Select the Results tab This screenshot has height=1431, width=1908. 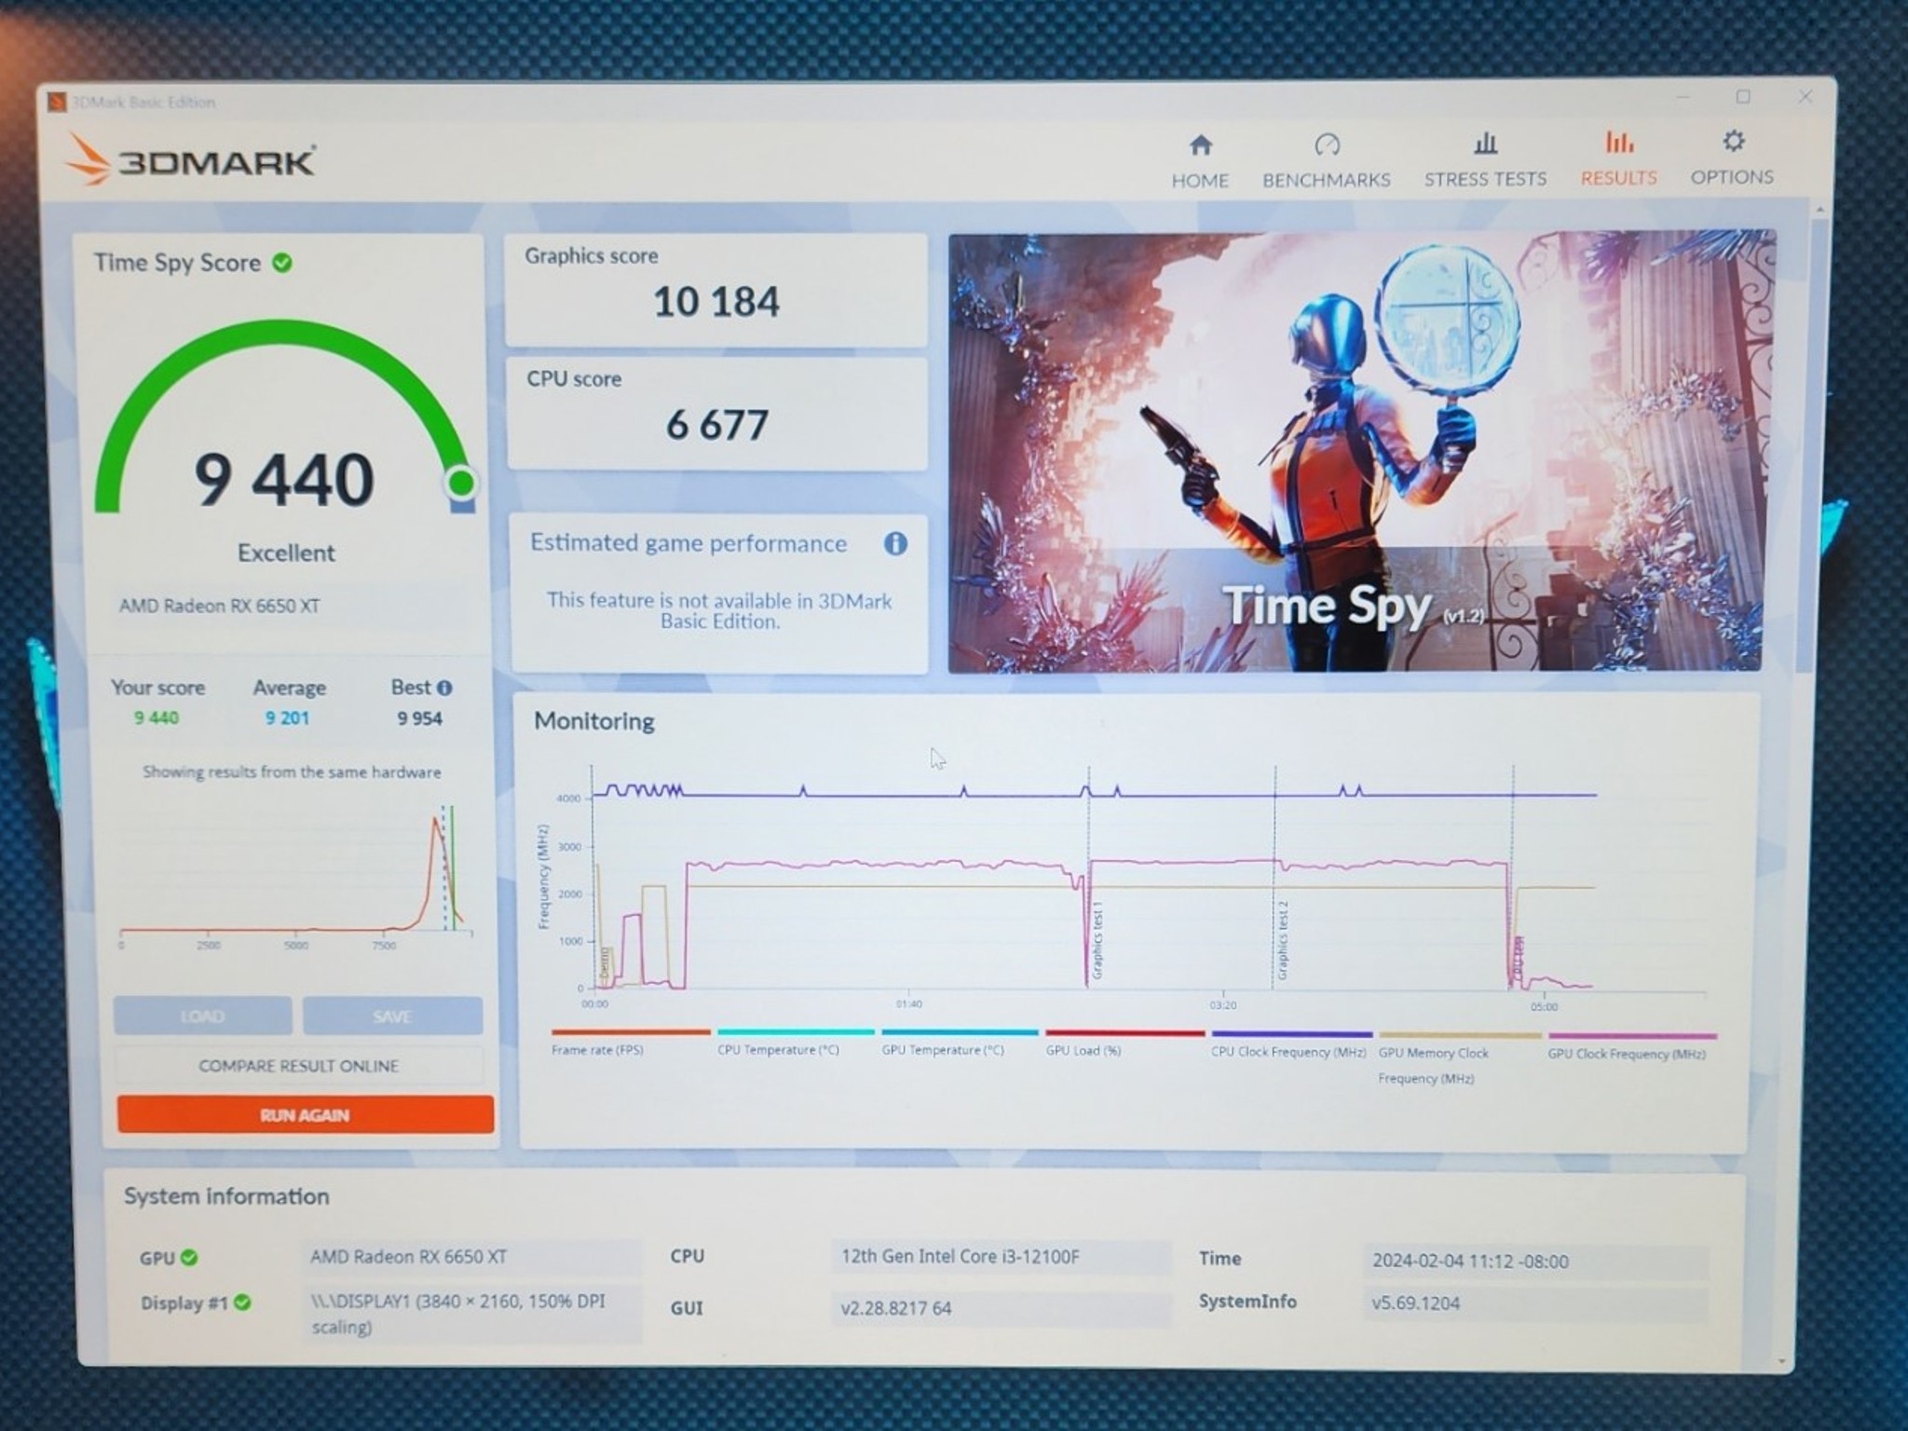point(1618,159)
